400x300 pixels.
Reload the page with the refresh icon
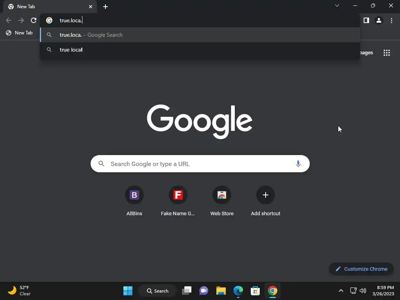tap(34, 20)
